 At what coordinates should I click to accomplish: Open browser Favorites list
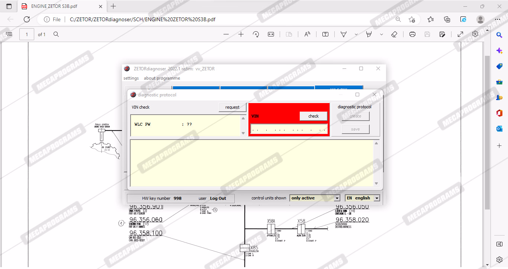[431, 19]
